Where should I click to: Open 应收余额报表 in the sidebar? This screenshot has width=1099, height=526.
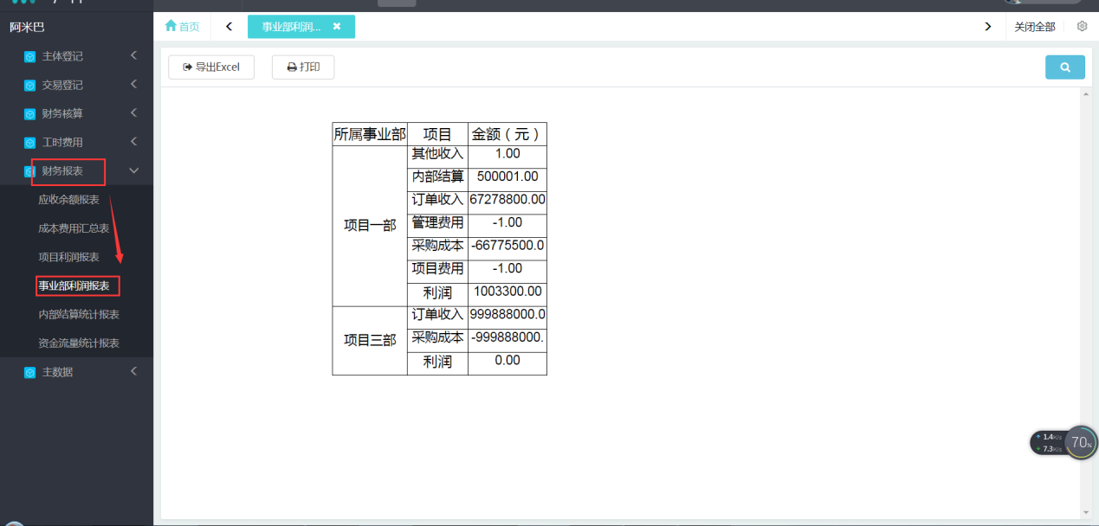point(68,200)
